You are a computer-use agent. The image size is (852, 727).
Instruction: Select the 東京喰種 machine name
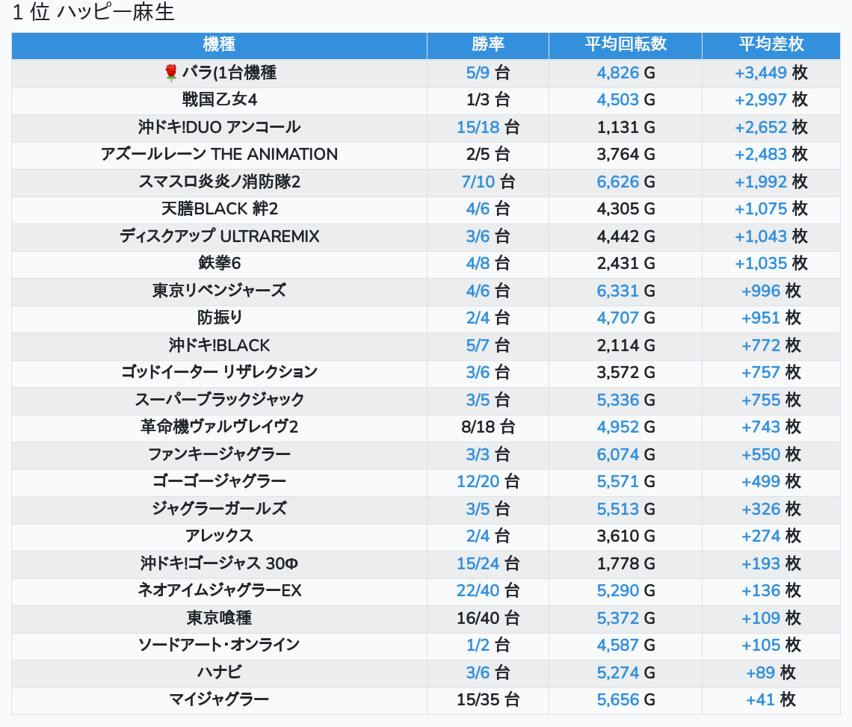tap(219, 618)
